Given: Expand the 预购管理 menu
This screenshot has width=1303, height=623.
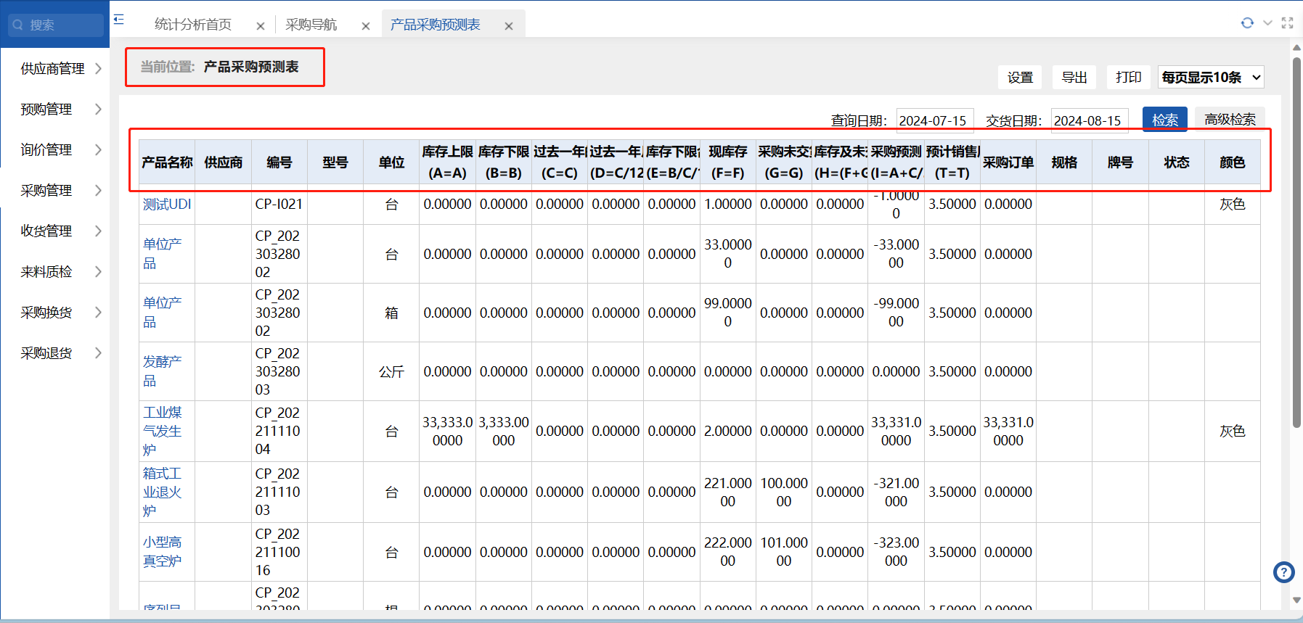Looking at the screenshot, I should pos(55,110).
